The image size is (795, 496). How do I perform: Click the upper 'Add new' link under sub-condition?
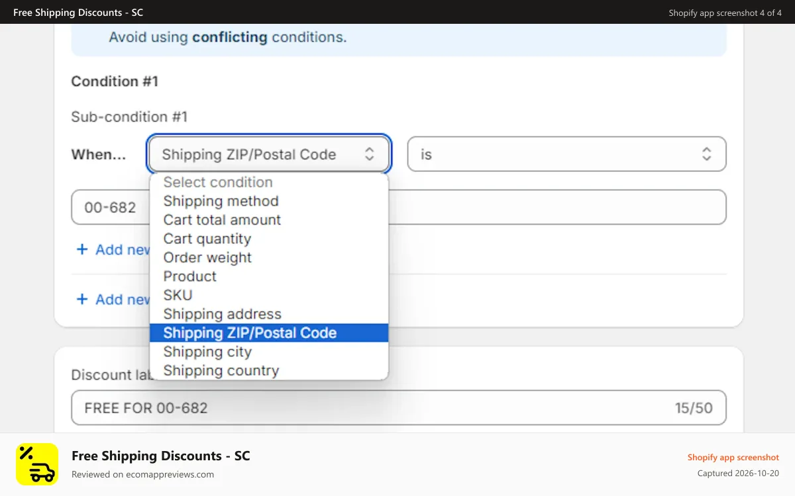pyautogui.click(x=113, y=249)
